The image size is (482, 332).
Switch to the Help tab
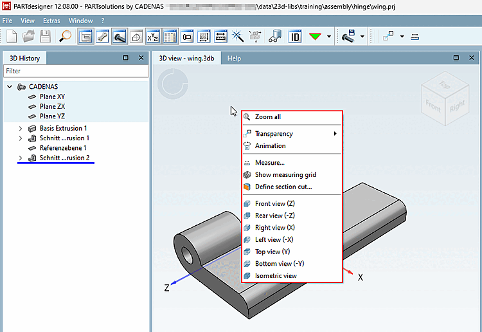tap(234, 58)
